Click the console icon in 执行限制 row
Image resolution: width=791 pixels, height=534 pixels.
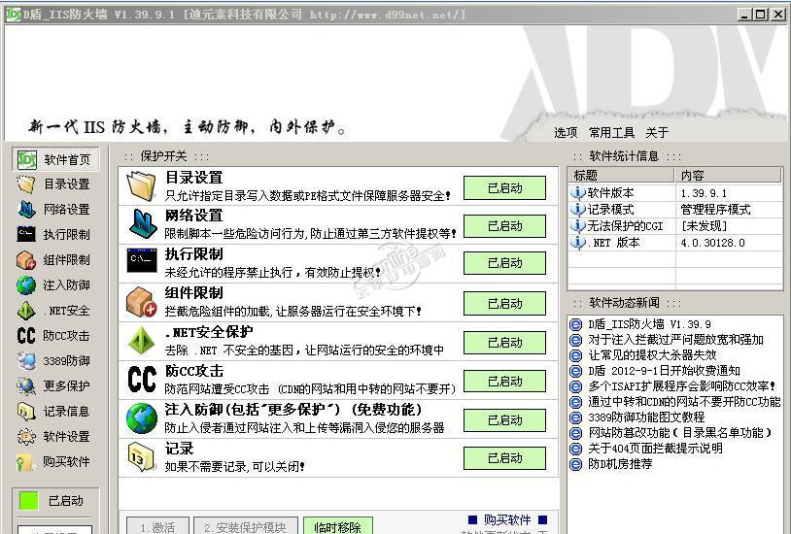142,260
